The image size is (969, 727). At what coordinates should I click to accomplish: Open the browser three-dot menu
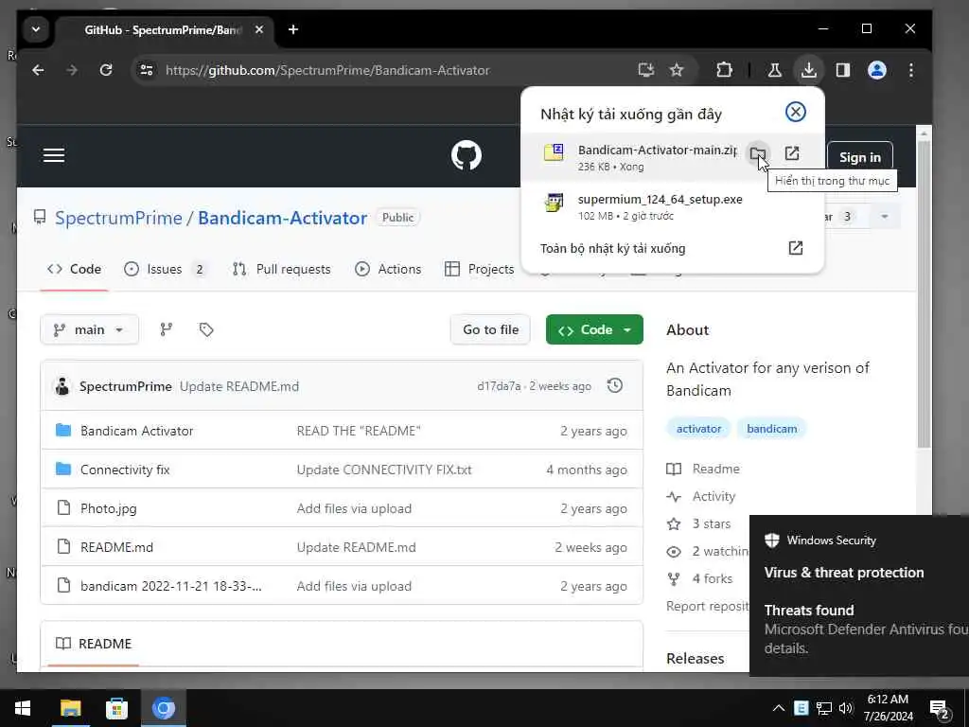(x=911, y=70)
